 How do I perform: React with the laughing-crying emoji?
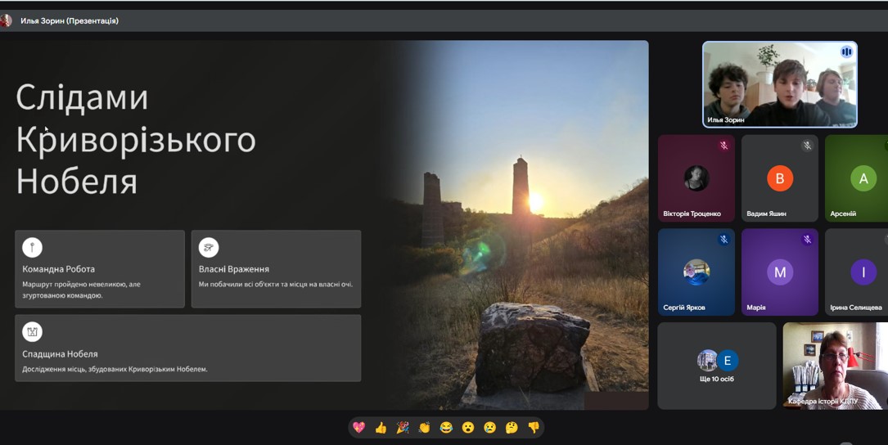tap(446, 427)
